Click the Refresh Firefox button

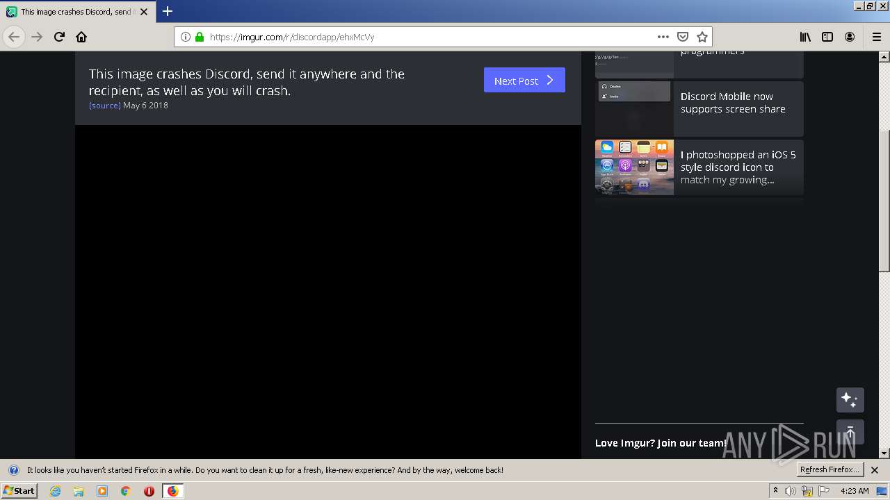(830, 470)
